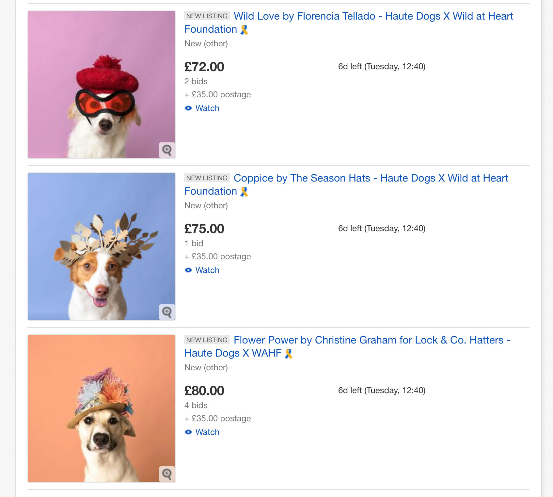Image resolution: width=553 pixels, height=497 pixels.
Task: Click the leaf crown dog thumbnail
Action: 102,247
